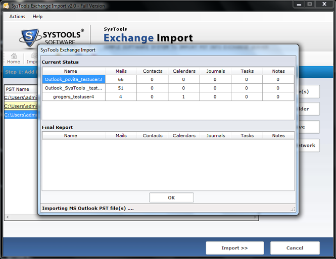Click Final Report Tasks column header
The height and width of the screenshot is (259, 336).
247,136
